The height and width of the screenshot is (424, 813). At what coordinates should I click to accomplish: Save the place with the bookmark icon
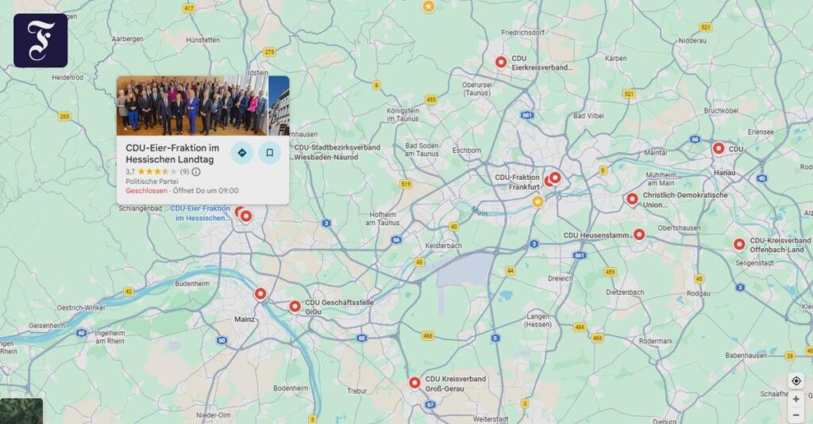pyautogui.click(x=270, y=153)
